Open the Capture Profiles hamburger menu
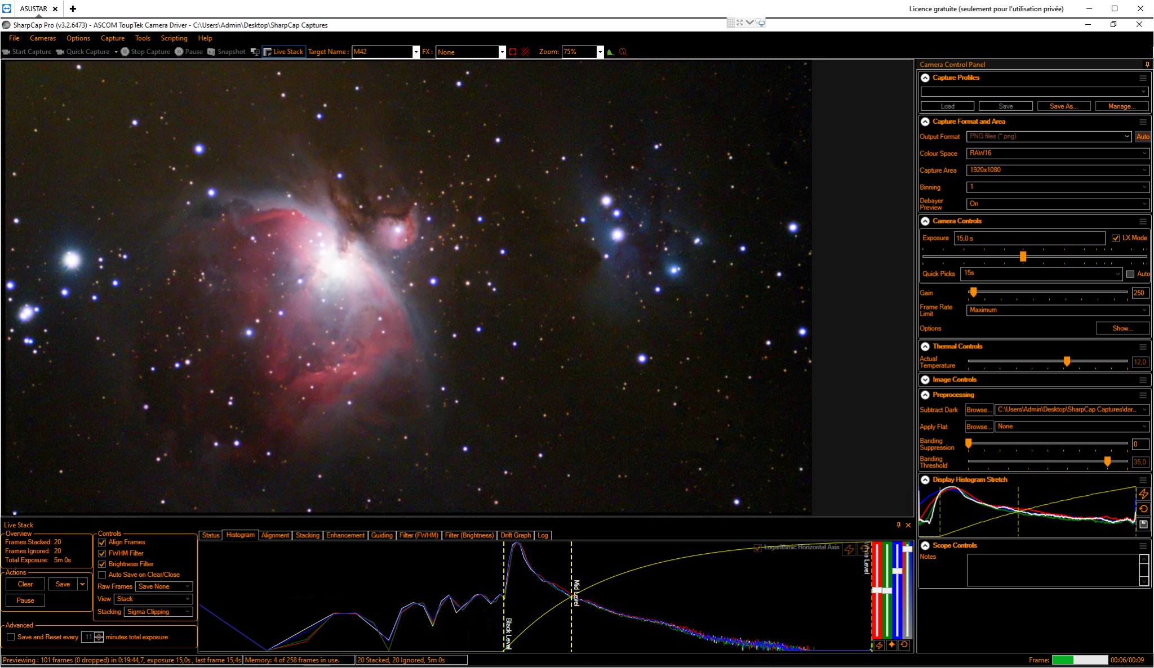Image resolution: width=1154 pixels, height=668 pixels. (x=1143, y=78)
